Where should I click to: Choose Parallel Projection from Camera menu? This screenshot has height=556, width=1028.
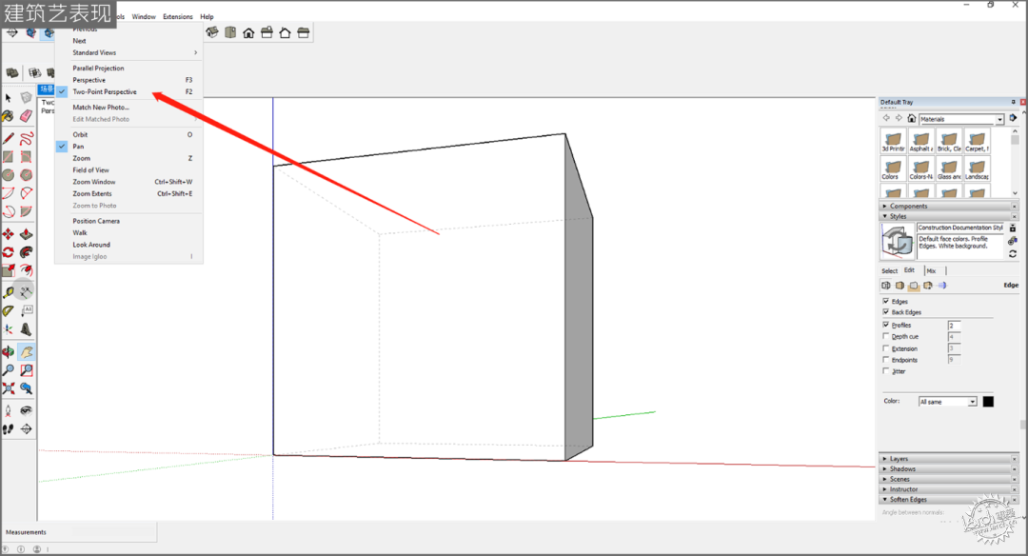point(128,69)
